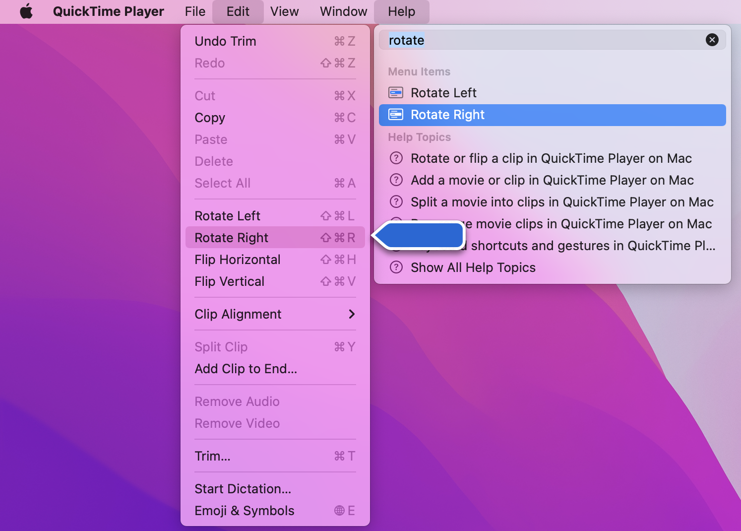
Task: Choose Rotate Right in the Edit menu
Action: tap(275, 238)
